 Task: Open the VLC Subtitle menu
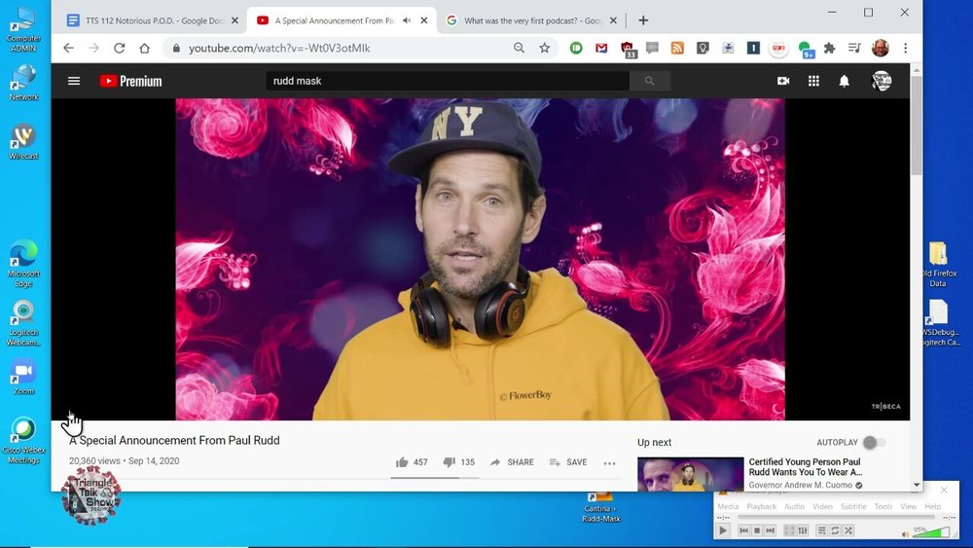coord(853,506)
